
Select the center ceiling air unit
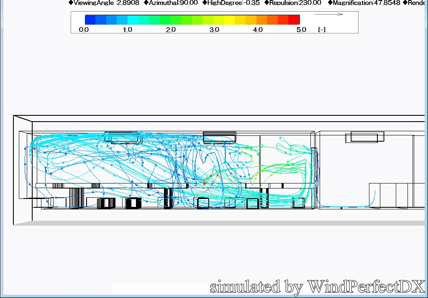(x=220, y=137)
